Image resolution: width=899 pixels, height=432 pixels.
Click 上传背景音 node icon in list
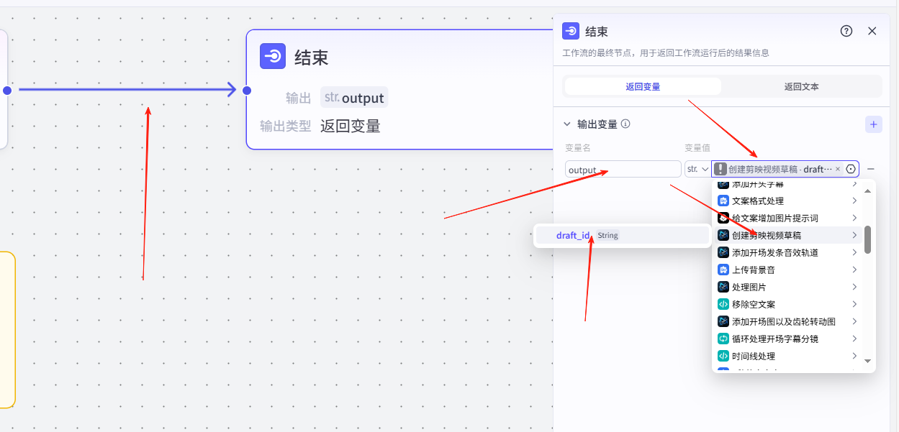723,270
